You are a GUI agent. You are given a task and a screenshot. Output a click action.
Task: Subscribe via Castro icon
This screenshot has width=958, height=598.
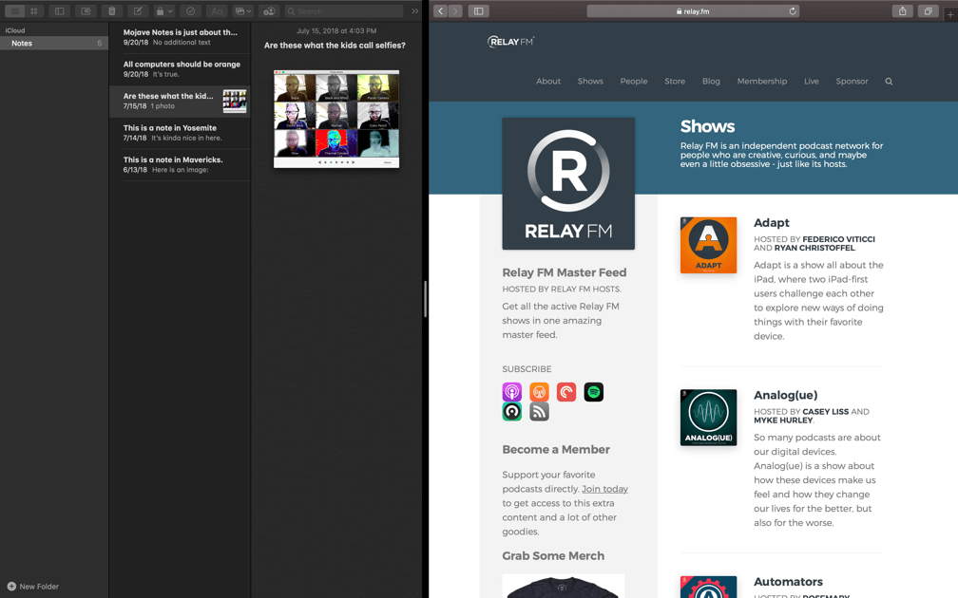click(x=512, y=411)
